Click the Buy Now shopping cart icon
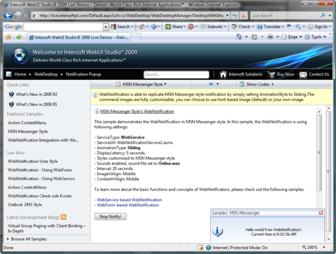 click(x=271, y=74)
